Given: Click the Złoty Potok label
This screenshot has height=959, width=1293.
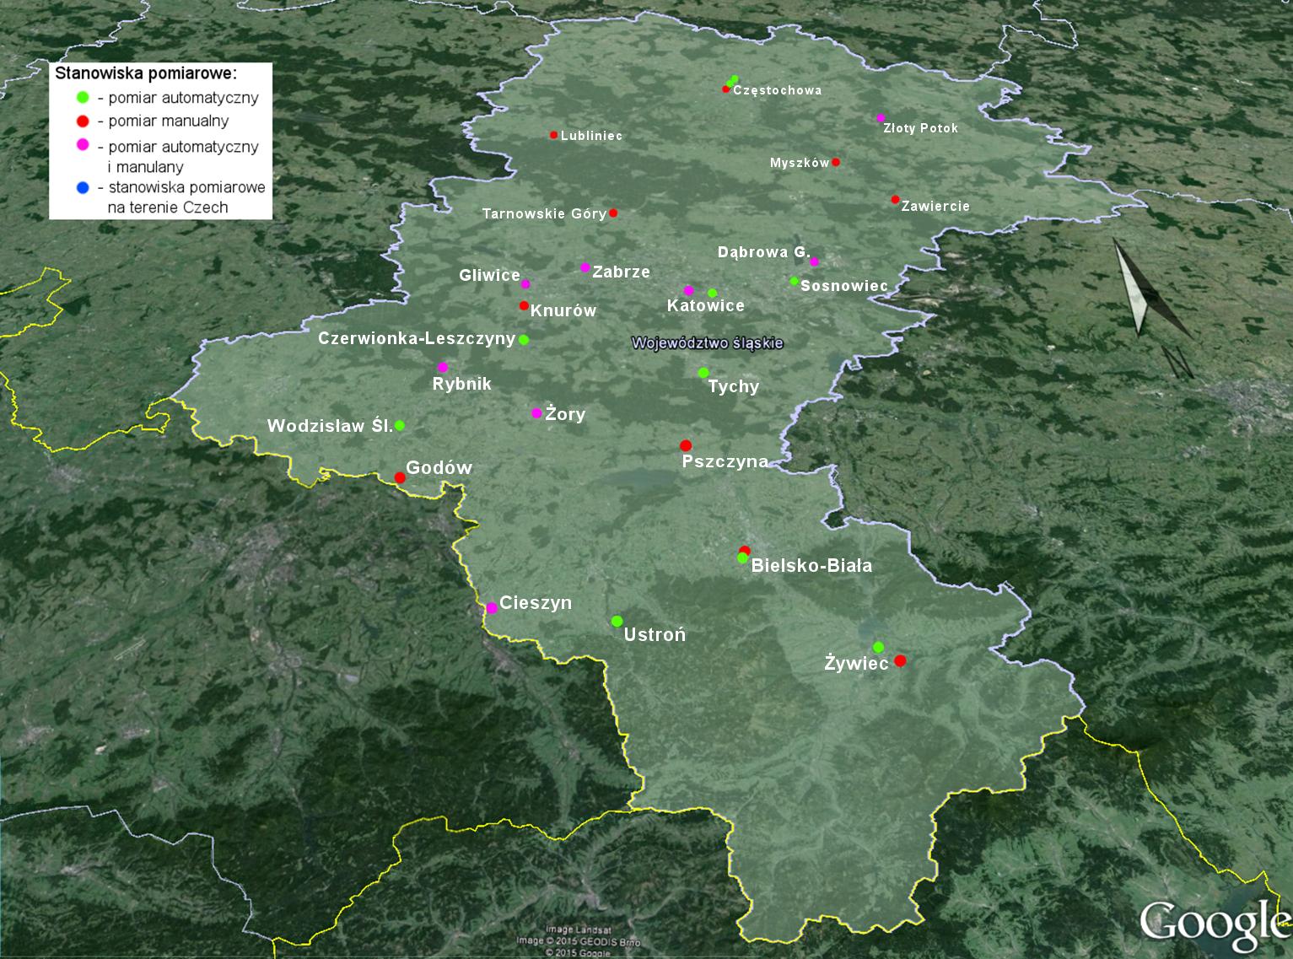Looking at the screenshot, I should pyautogui.click(x=921, y=129).
